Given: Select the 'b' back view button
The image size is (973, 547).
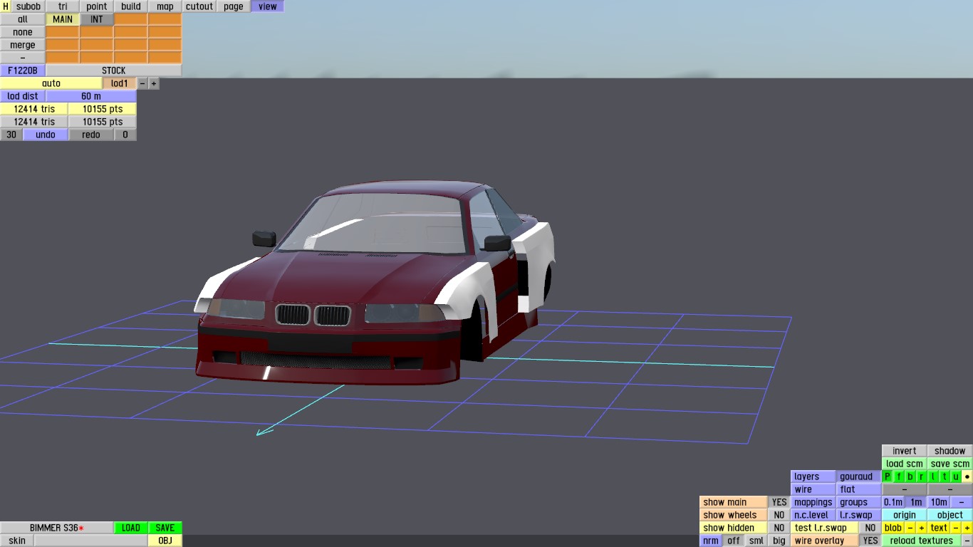Looking at the screenshot, I should [910, 476].
